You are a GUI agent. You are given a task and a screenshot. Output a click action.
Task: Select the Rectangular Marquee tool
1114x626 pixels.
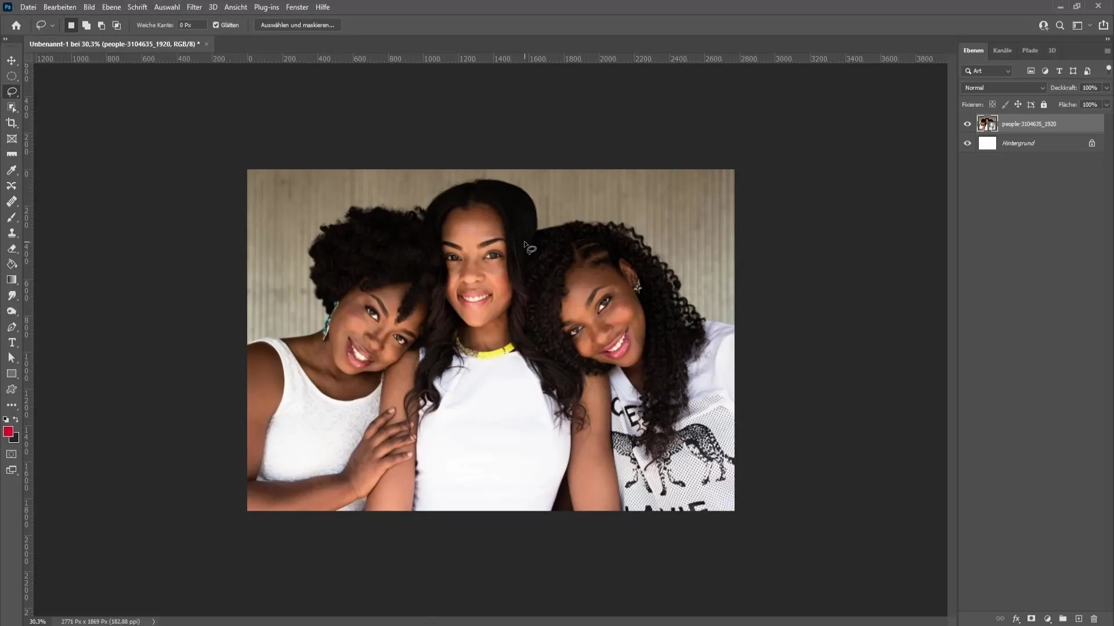(12, 76)
